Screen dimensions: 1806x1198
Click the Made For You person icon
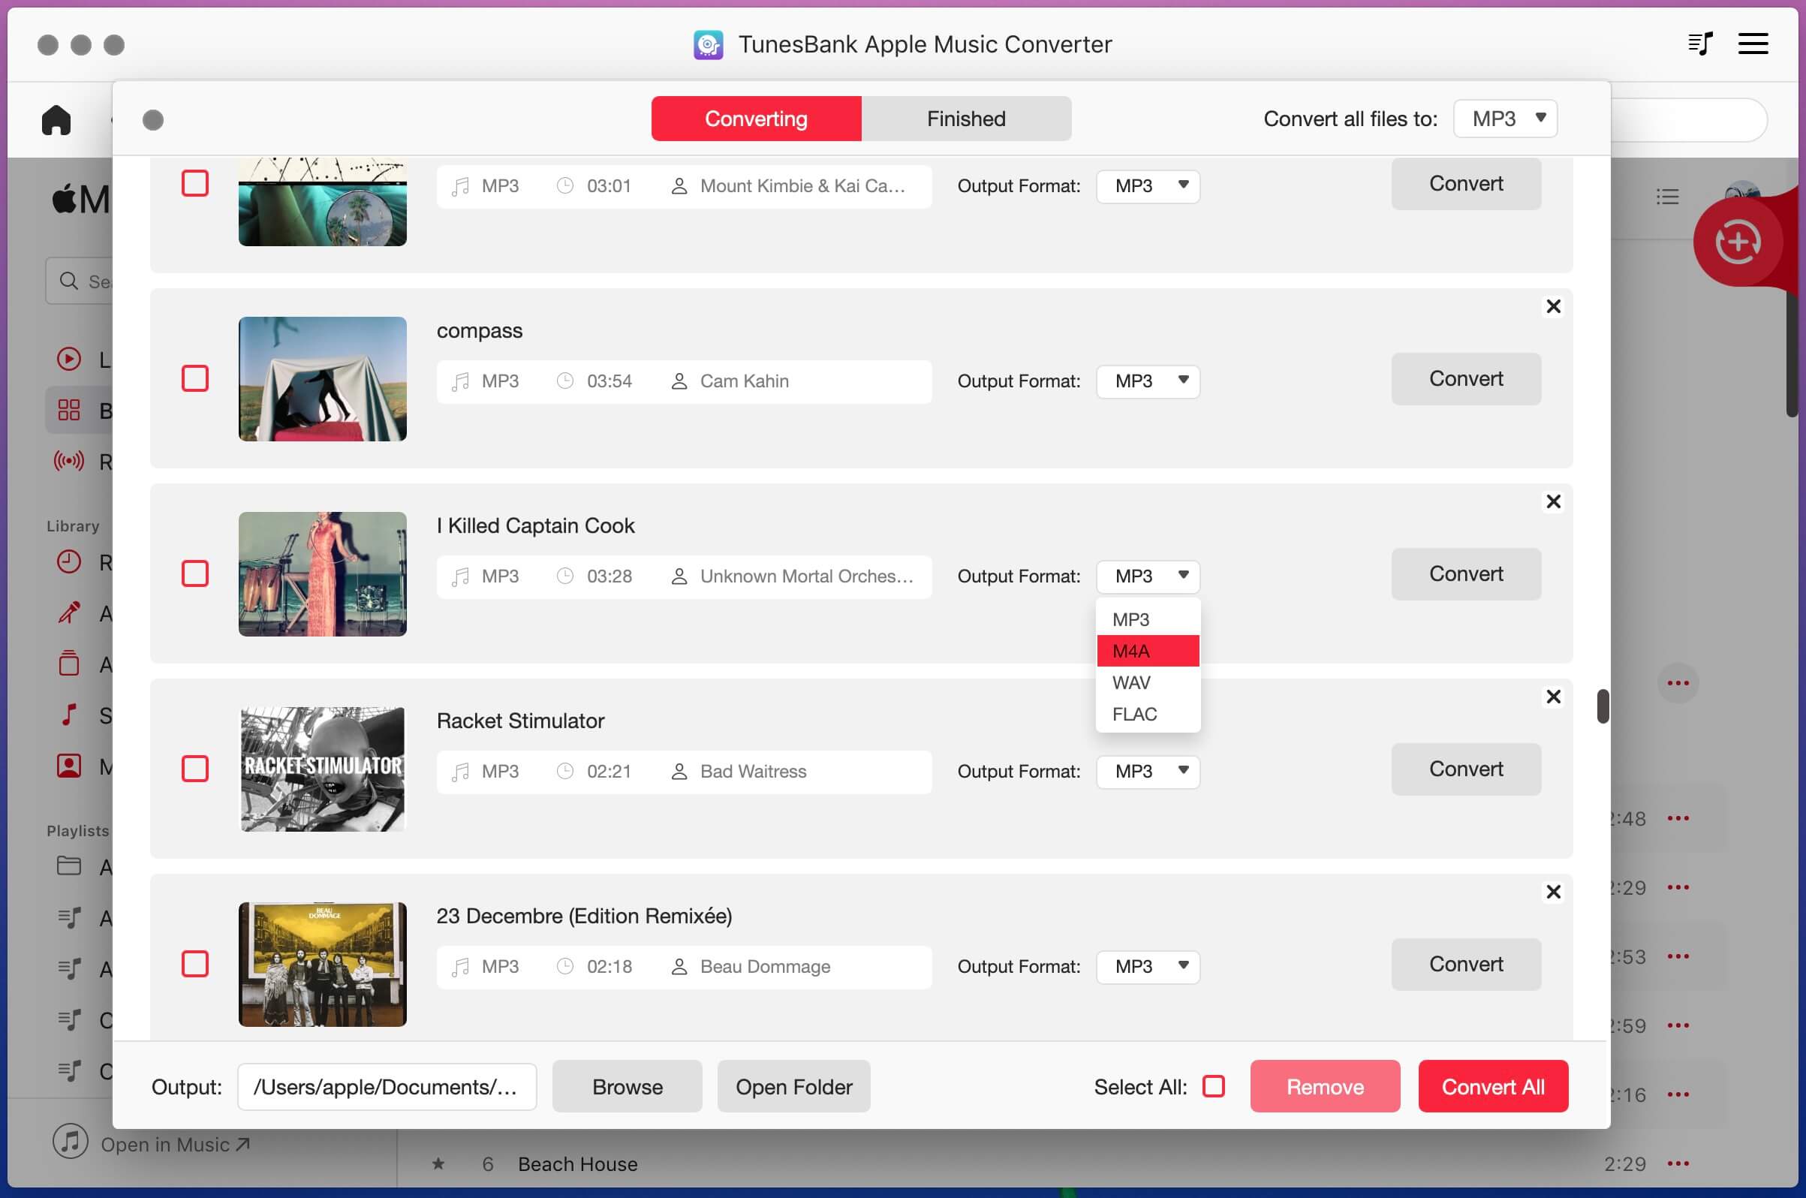click(x=69, y=766)
